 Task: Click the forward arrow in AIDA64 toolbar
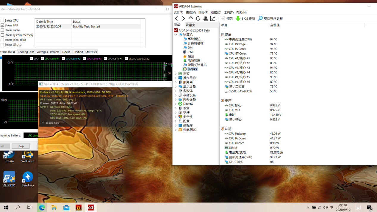[183, 18]
